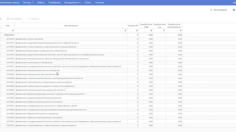The width and height of the screenshot is (236, 132).
Task: Open the Отчеты dropdown menu
Action: click(x=28, y=3)
